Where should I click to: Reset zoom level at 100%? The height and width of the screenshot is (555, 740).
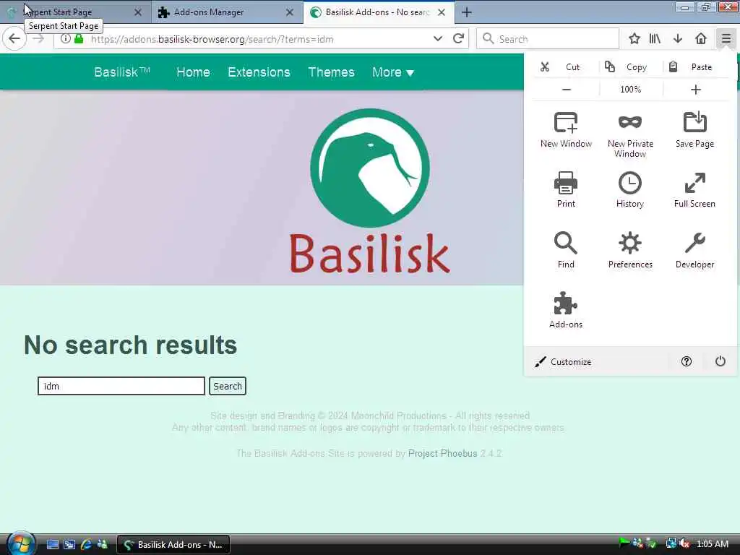pyautogui.click(x=630, y=89)
